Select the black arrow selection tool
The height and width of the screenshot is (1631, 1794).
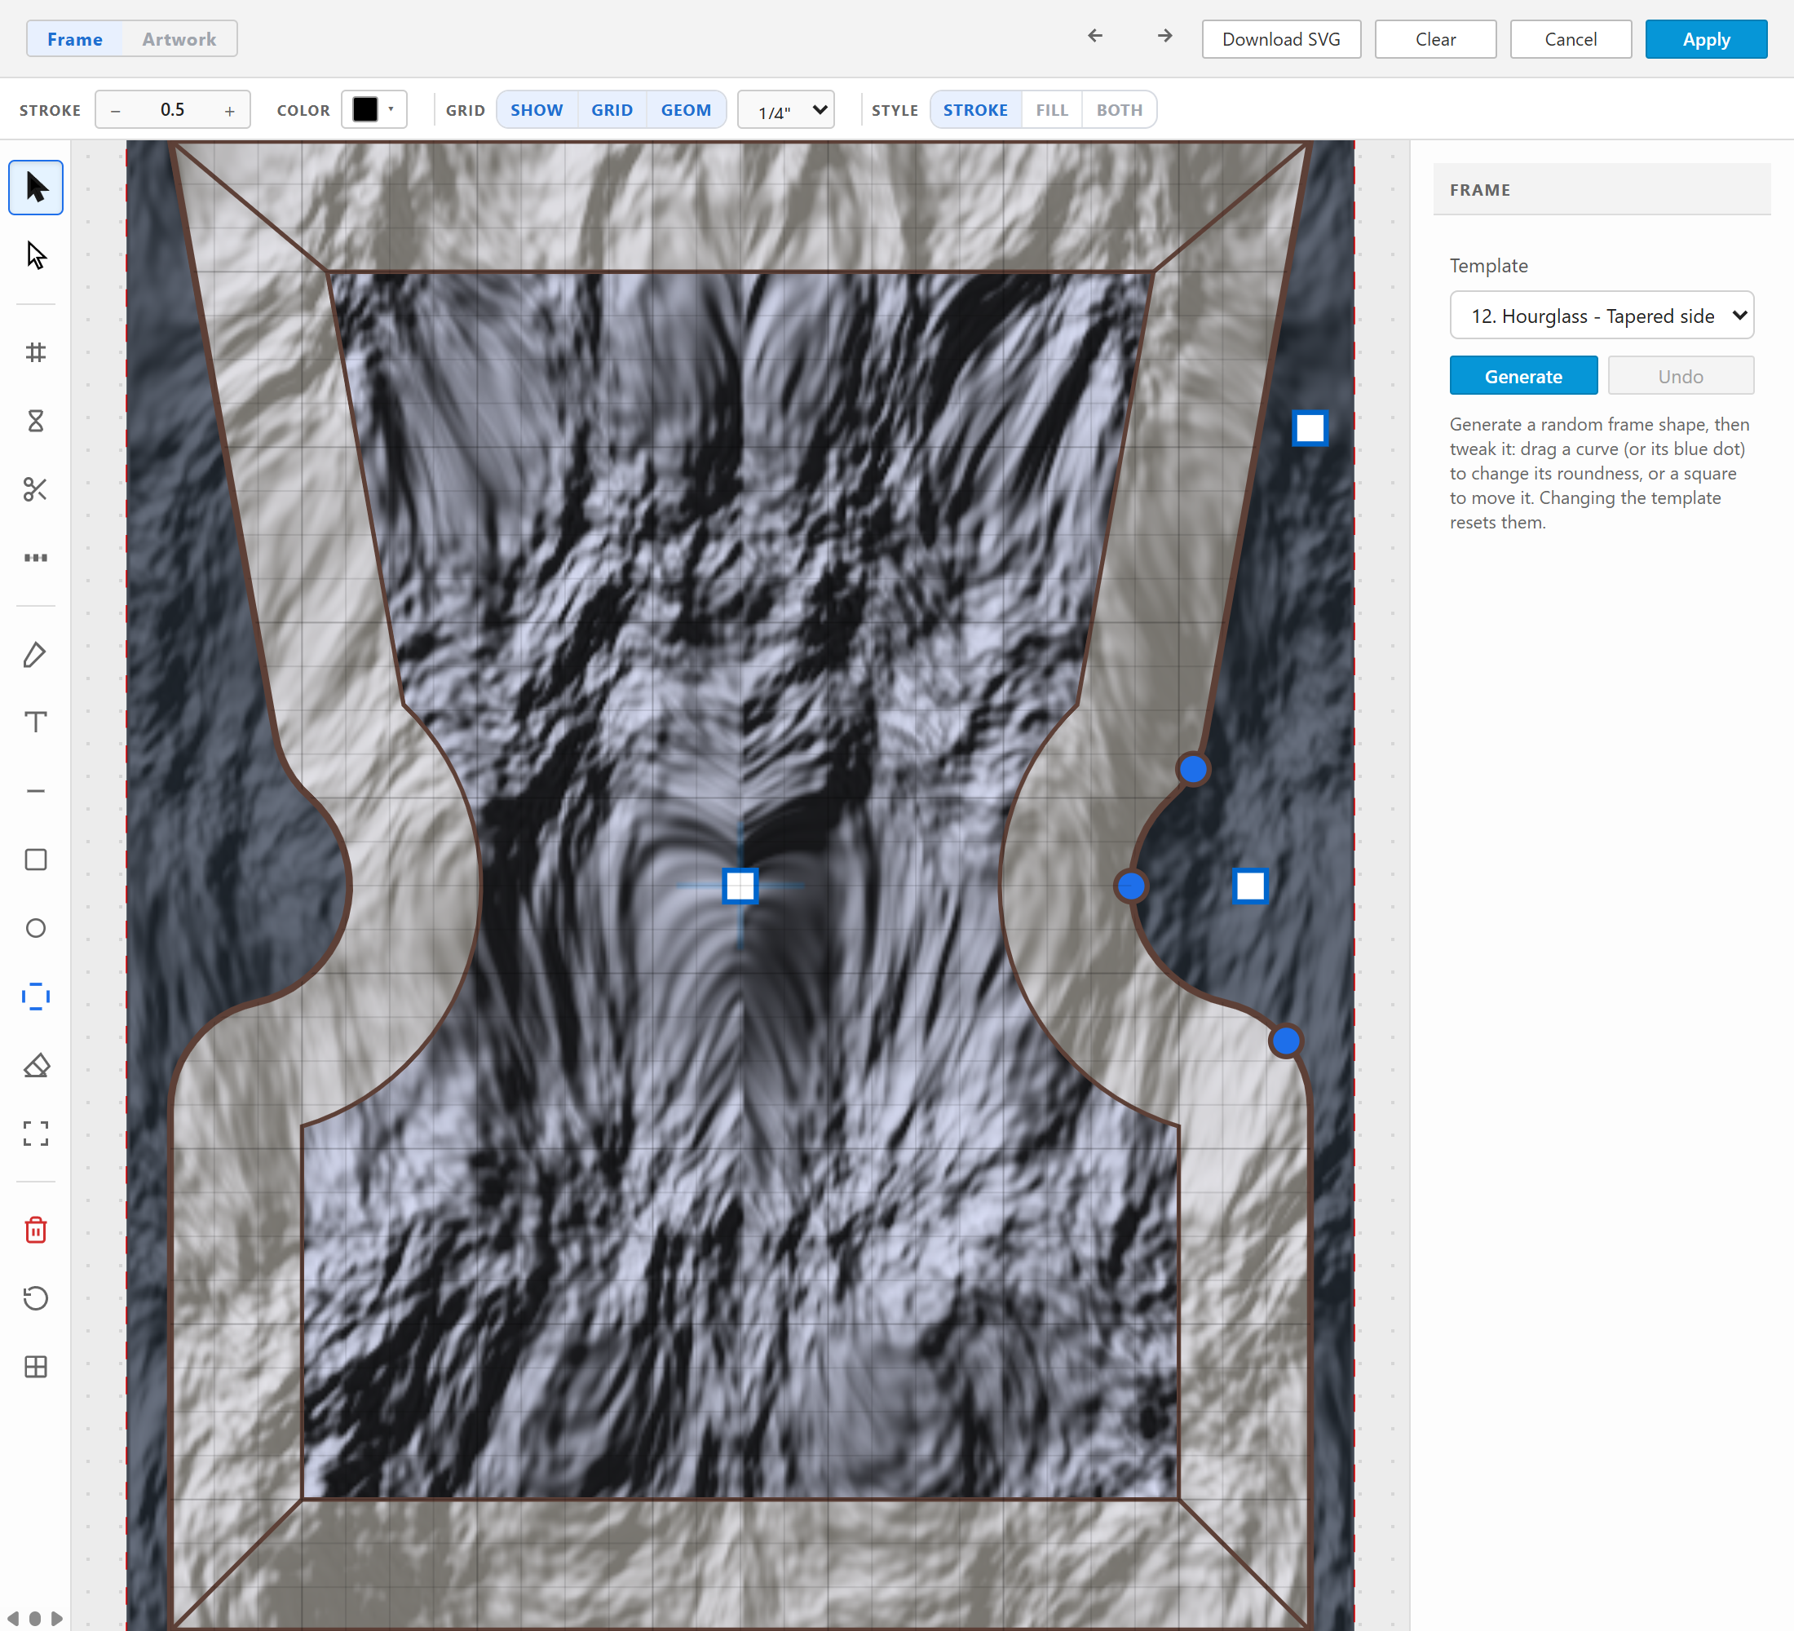pyautogui.click(x=36, y=188)
